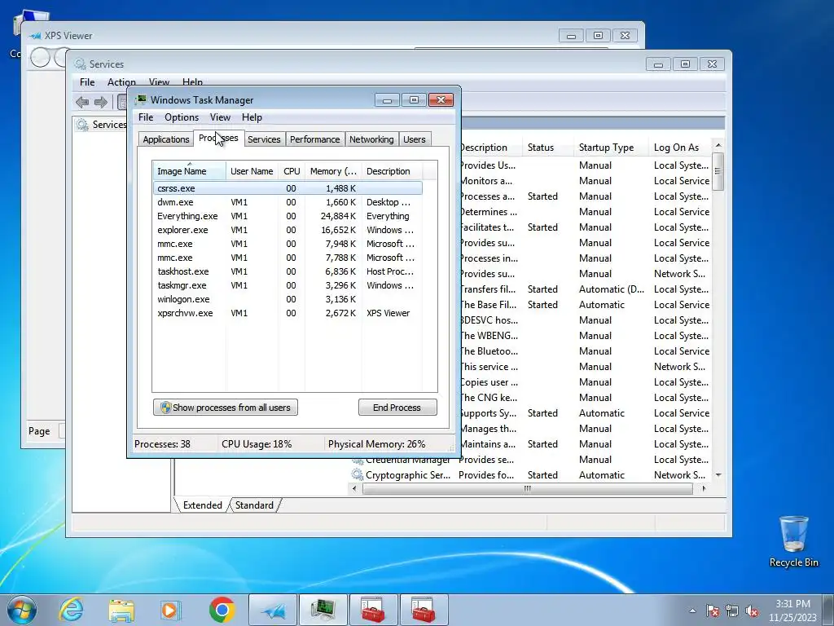This screenshot has height=626, width=834.
Task: Select the first red toolbox taskbar button
Action: click(373, 610)
